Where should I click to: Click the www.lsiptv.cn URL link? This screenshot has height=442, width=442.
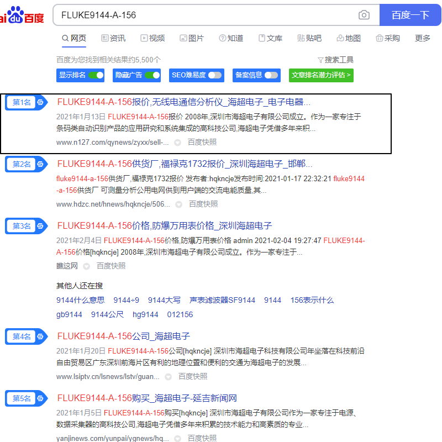pos(108,377)
